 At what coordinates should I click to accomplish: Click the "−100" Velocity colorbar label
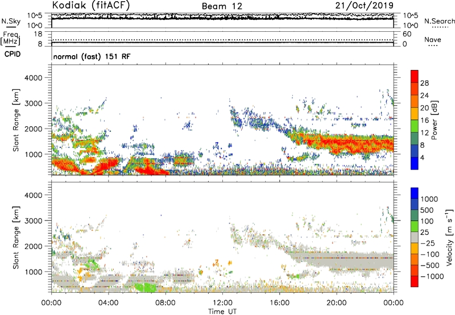point(429,254)
